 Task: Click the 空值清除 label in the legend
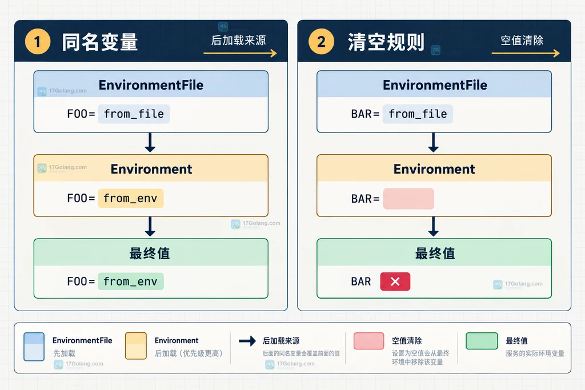coord(407,341)
